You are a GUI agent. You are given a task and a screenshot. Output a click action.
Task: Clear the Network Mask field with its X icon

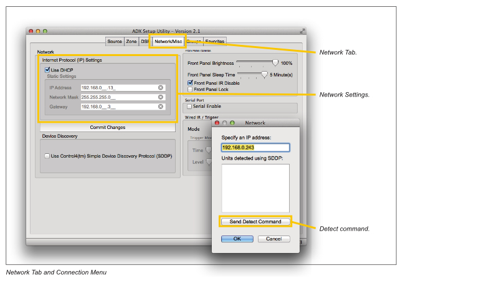(x=161, y=97)
